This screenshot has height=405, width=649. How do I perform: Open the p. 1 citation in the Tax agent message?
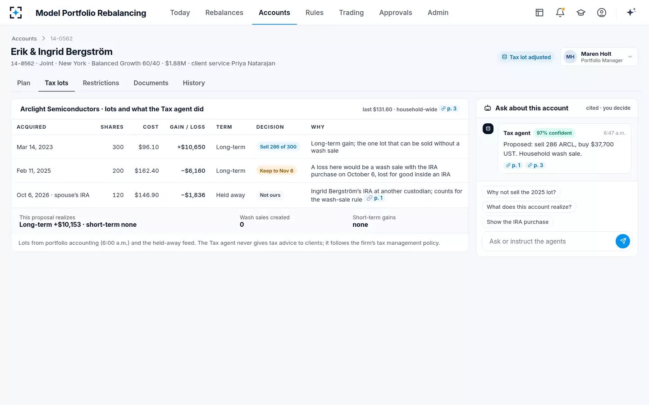[513, 165]
